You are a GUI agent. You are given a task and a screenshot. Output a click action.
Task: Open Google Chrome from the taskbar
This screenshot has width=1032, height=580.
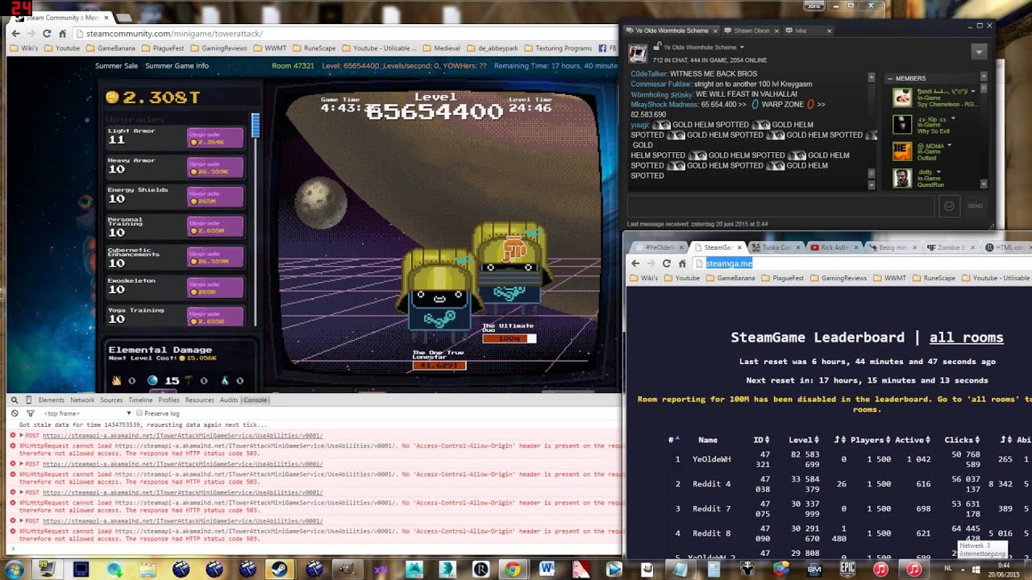[x=512, y=569]
